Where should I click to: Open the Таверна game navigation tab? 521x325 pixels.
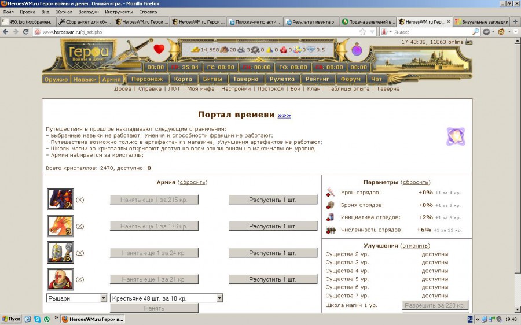(247, 79)
